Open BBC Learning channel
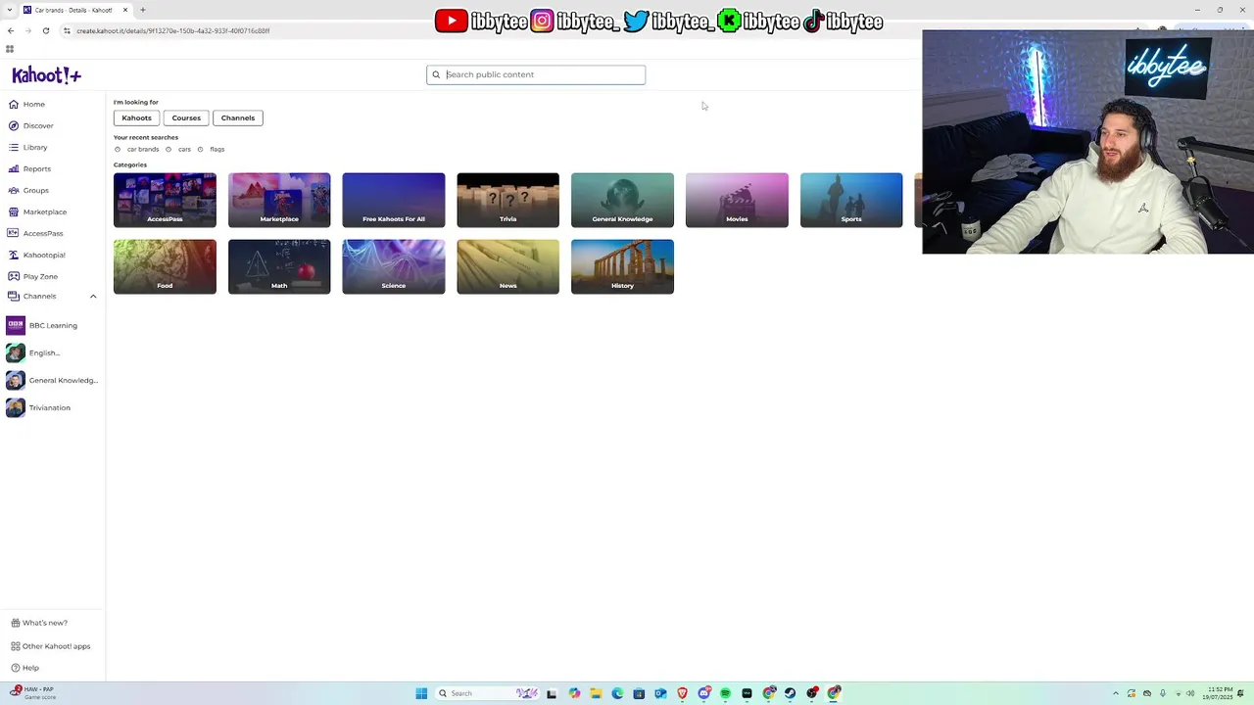The width and height of the screenshot is (1254, 705). click(x=42, y=325)
